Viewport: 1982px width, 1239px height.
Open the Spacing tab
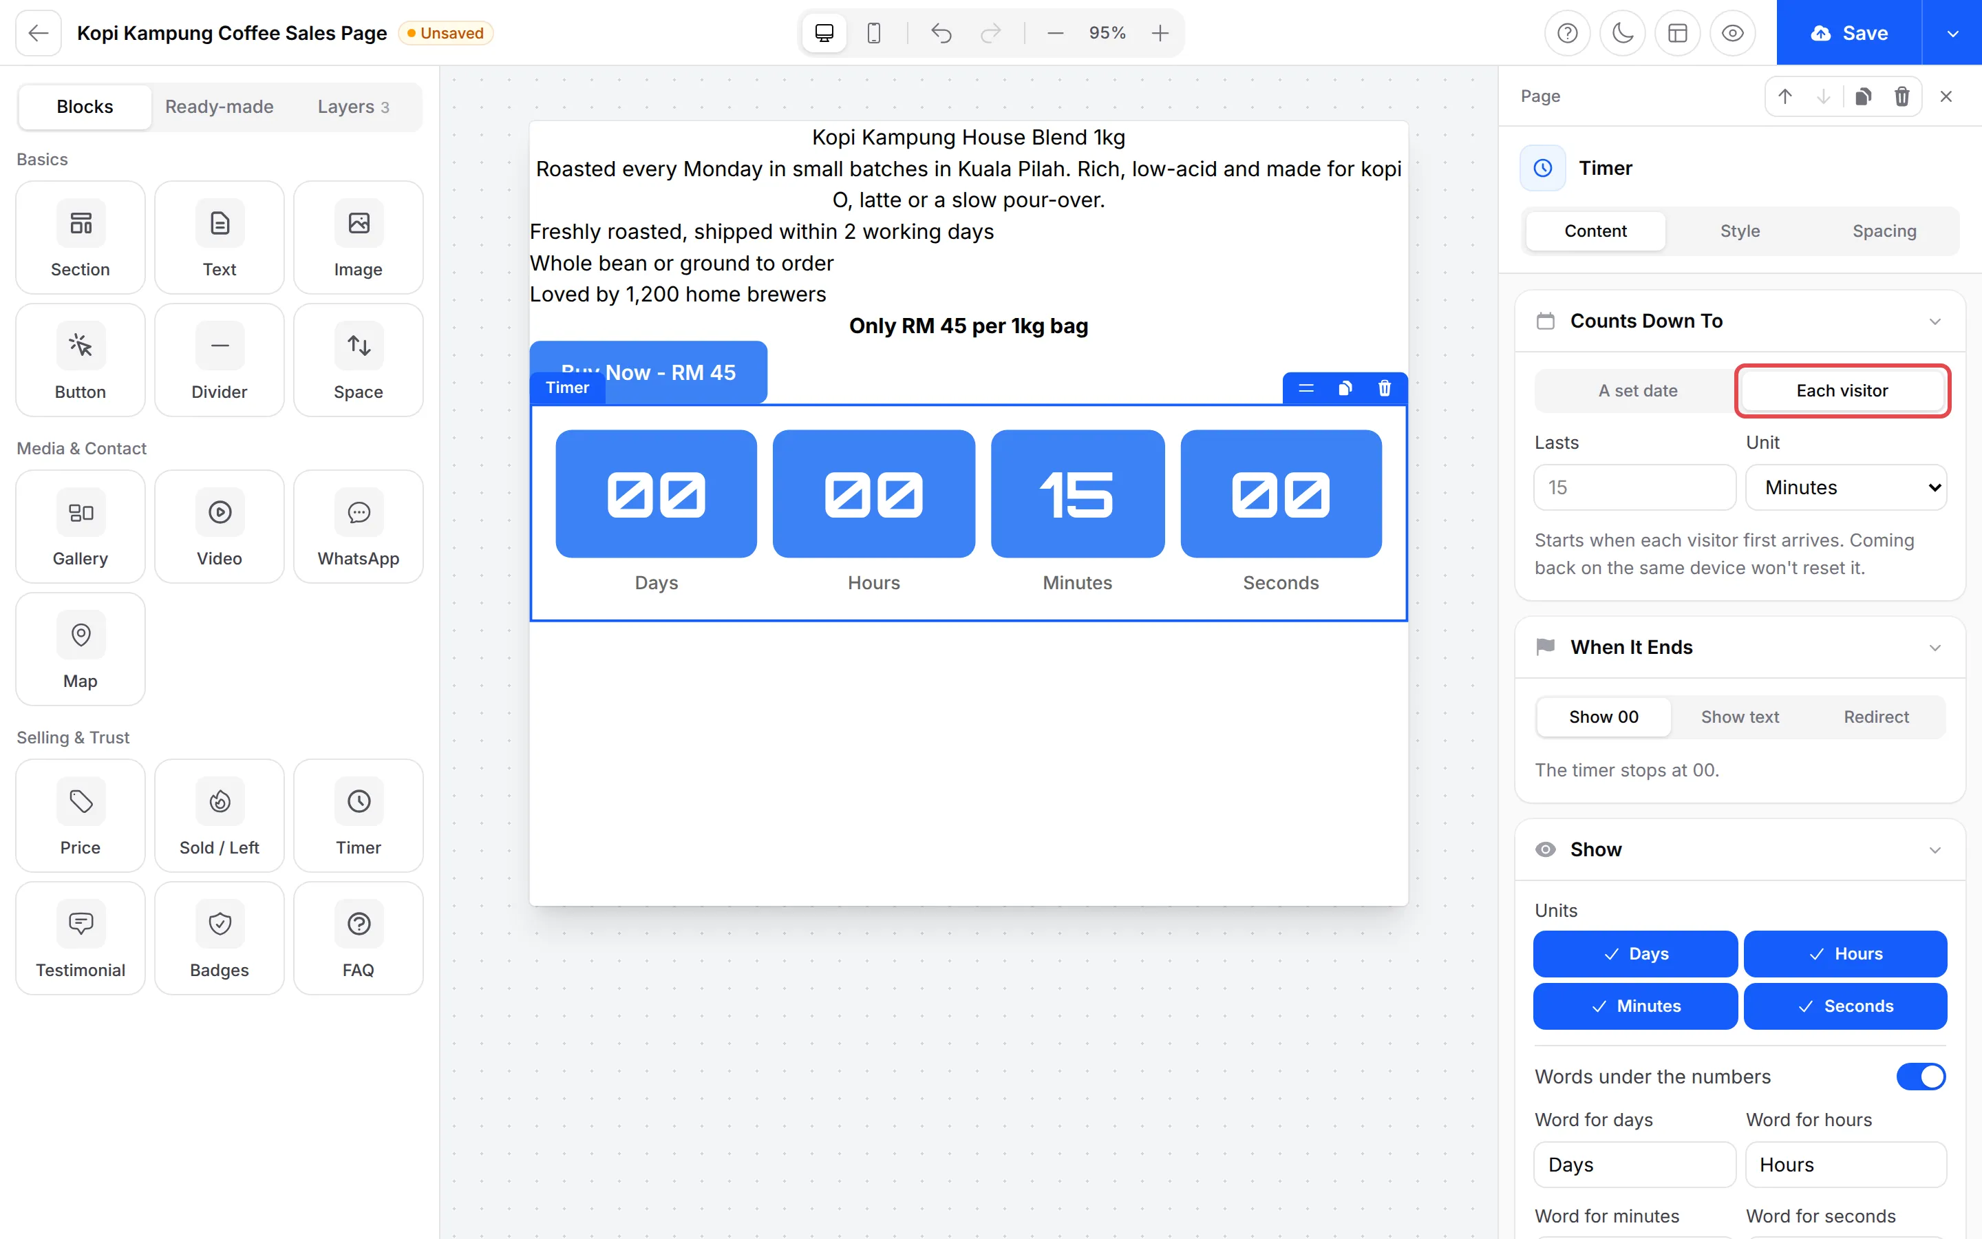coord(1884,231)
